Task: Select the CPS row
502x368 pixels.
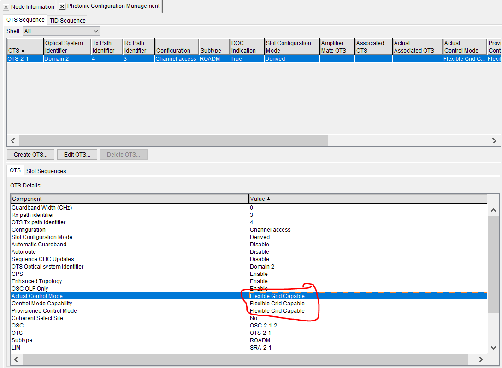Action: click(x=249, y=274)
